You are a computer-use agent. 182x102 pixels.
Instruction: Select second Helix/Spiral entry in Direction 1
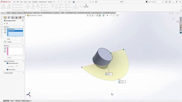[x=16, y=31]
